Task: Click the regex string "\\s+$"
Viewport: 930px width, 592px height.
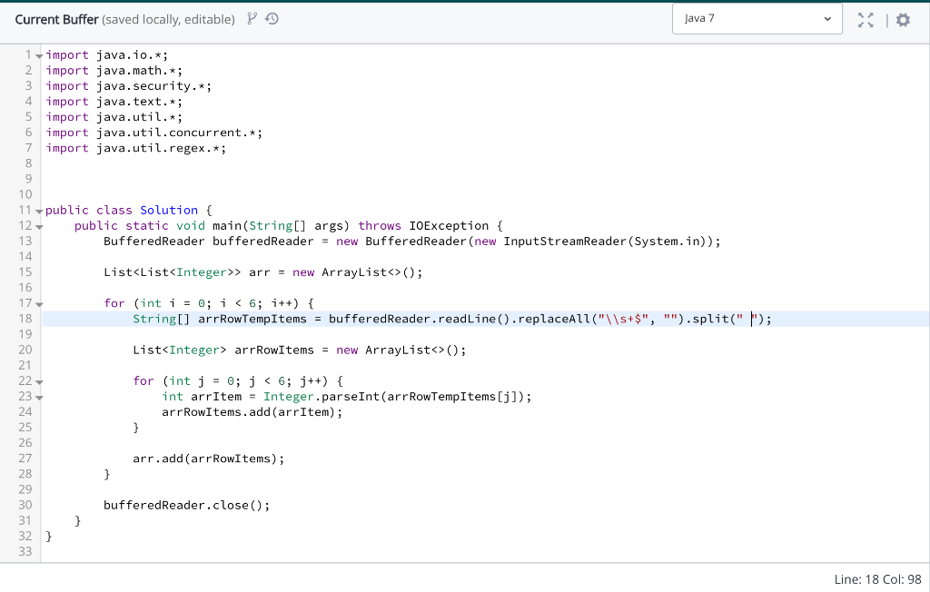Action: 623,319
